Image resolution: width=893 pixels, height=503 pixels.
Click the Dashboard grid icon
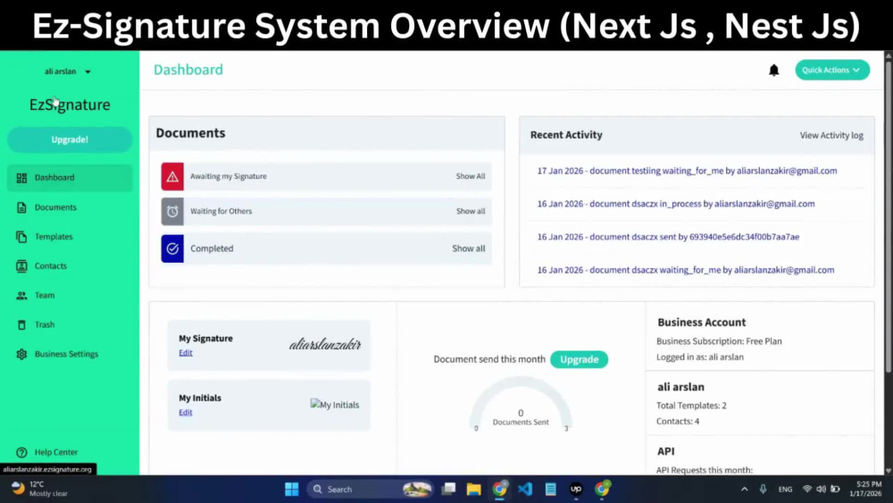point(21,178)
